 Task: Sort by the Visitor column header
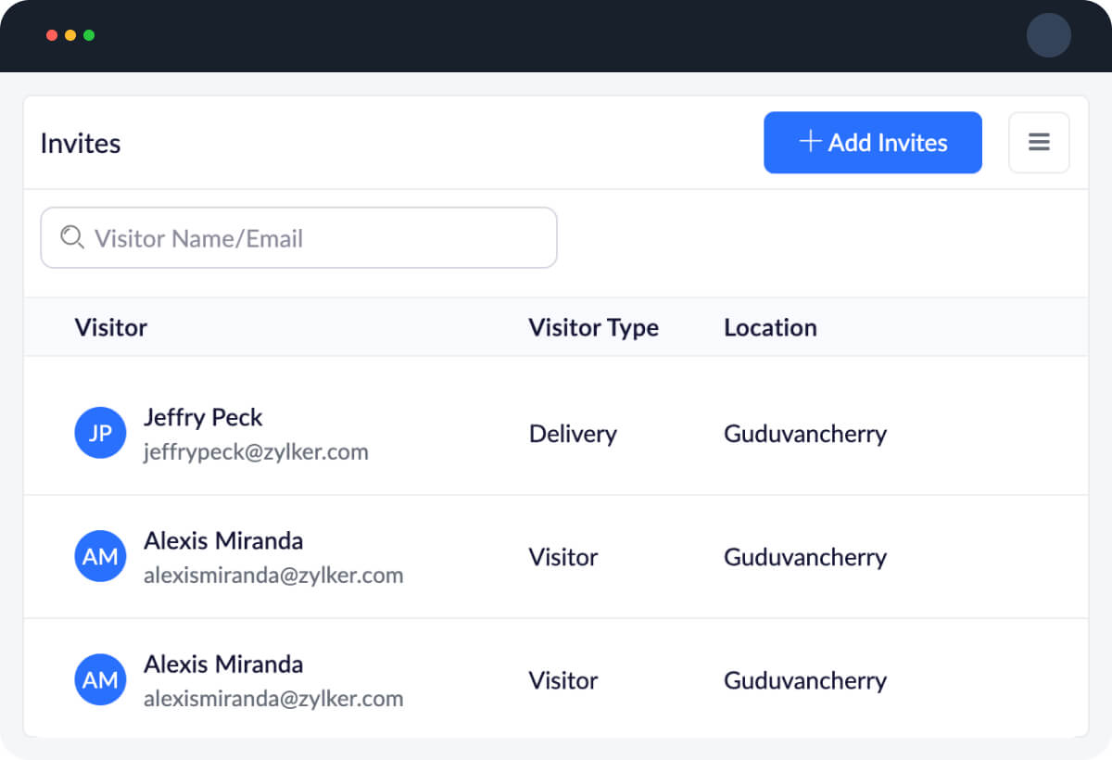pos(111,327)
